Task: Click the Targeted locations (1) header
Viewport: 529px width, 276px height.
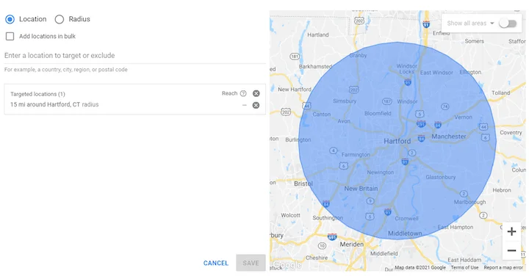Action: click(37, 94)
